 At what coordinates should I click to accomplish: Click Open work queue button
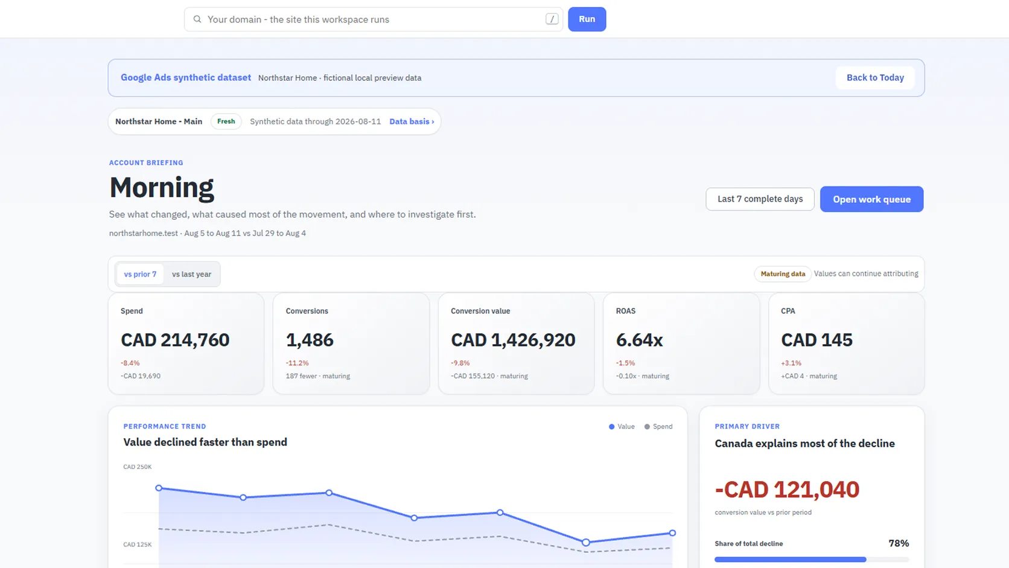[871, 199]
